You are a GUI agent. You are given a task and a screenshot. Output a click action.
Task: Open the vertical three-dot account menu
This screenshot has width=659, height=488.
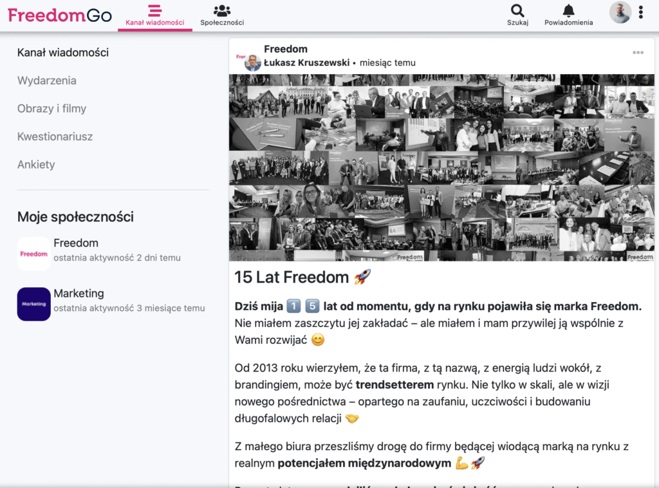(641, 12)
